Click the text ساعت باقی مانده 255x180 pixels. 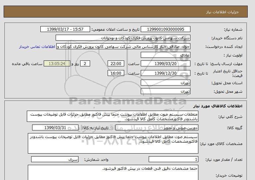pyautogui.click(x=27, y=64)
